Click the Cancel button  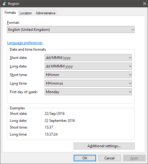coord(109,158)
